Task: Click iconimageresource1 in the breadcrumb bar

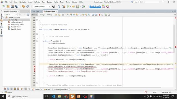Action: tap(61, 89)
